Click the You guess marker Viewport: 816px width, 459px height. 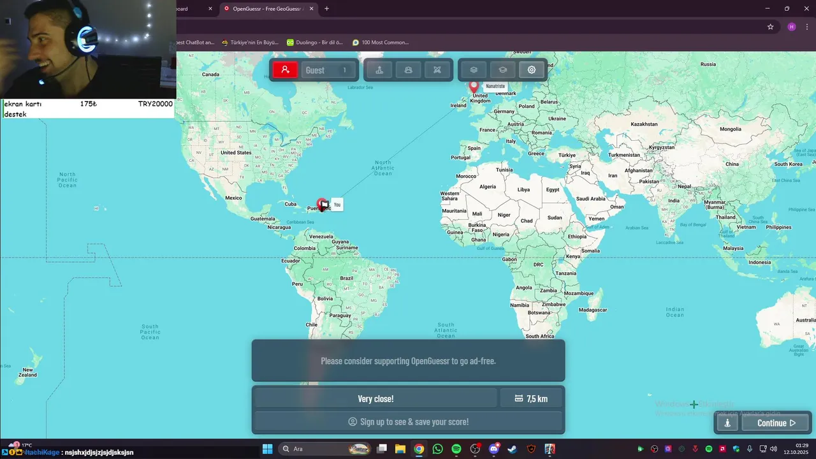[323, 205]
